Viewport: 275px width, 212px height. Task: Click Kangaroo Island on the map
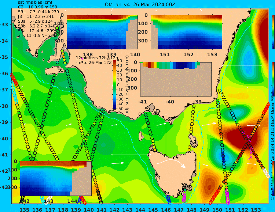(x=54, y=71)
